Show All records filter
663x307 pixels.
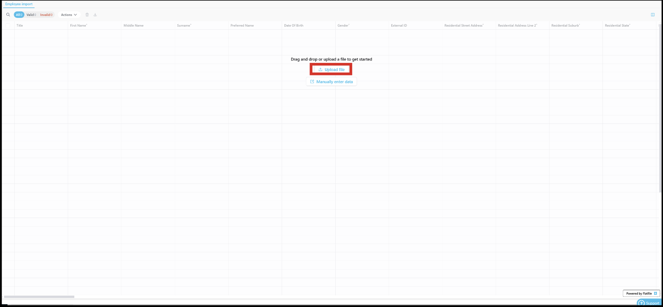[x=19, y=15]
